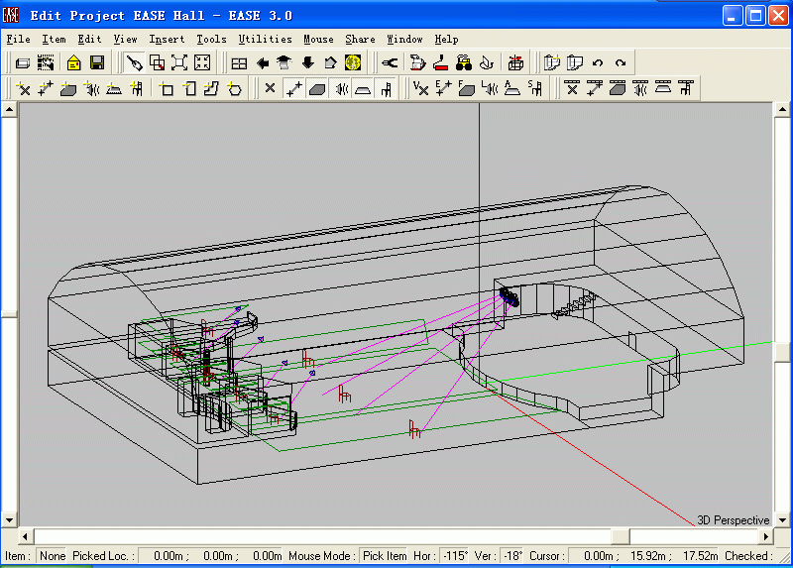
Task: Click the right vertical scrollbar up arrow
Action: click(x=783, y=111)
